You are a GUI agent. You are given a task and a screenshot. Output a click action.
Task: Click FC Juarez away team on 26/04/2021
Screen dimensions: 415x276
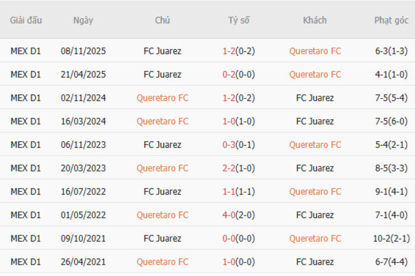coord(315,261)
